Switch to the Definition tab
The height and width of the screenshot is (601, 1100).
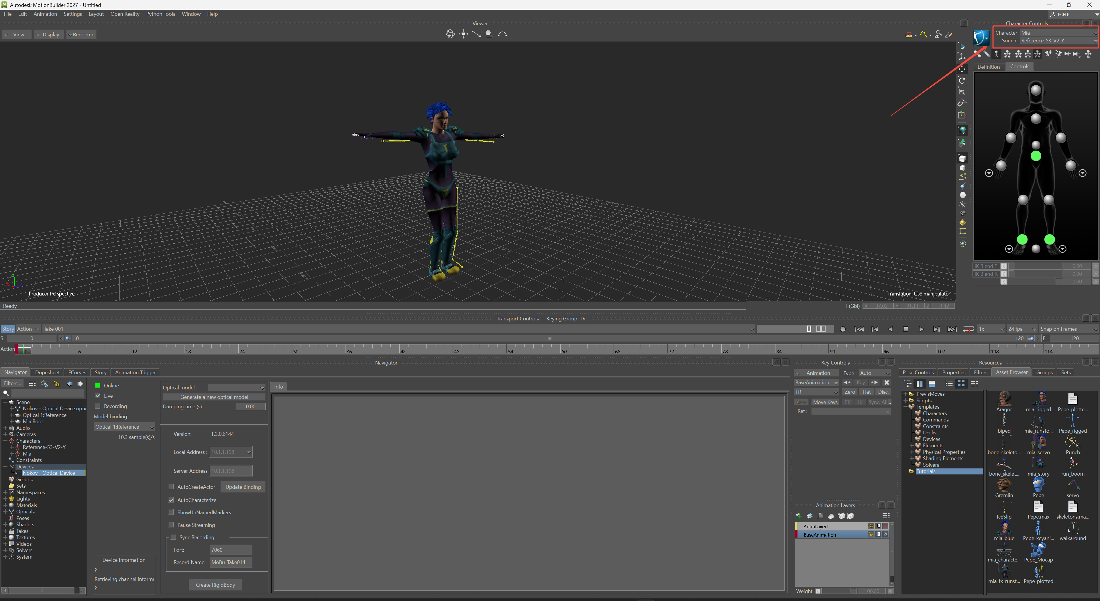989,67
